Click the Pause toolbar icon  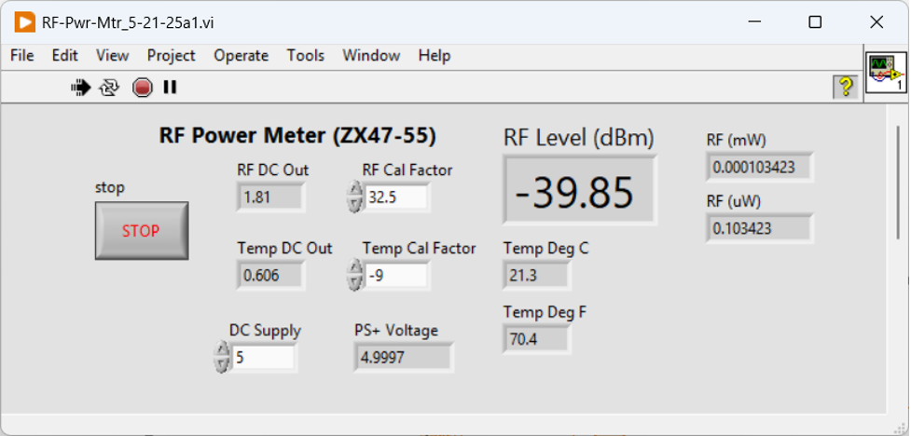point(170,88)
